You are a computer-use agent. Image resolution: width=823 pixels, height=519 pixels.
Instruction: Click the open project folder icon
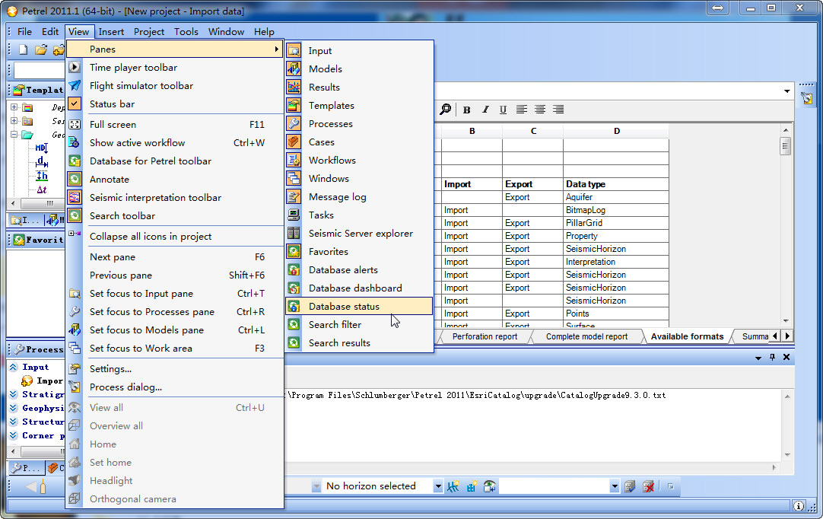pyautogui.click(x=41, y=50)
